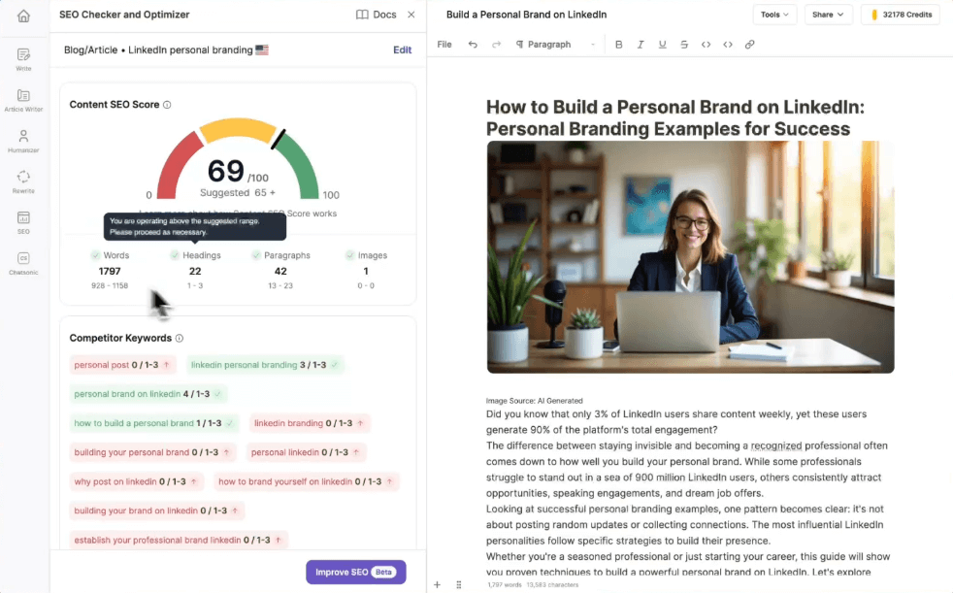
Task: Click the Paragraphs count stat
Action: 280,270
